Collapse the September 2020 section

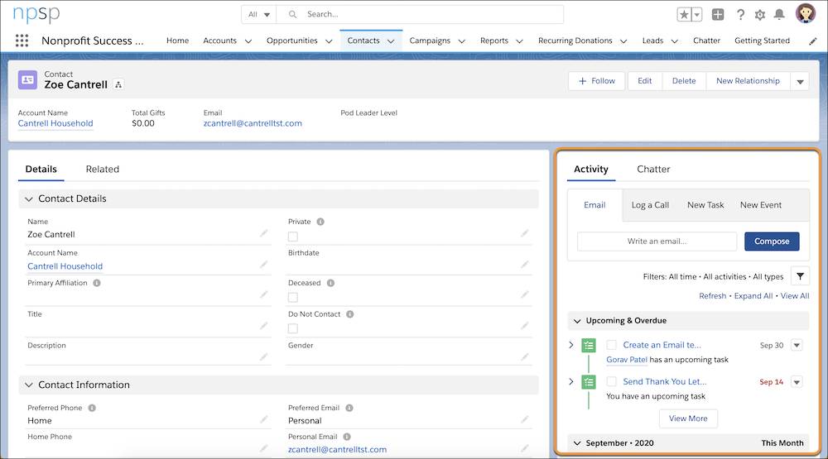[x=577, y=443]
